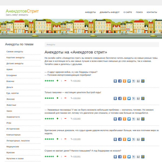
Task: Open the Игры category
Action: pos(9,123)
